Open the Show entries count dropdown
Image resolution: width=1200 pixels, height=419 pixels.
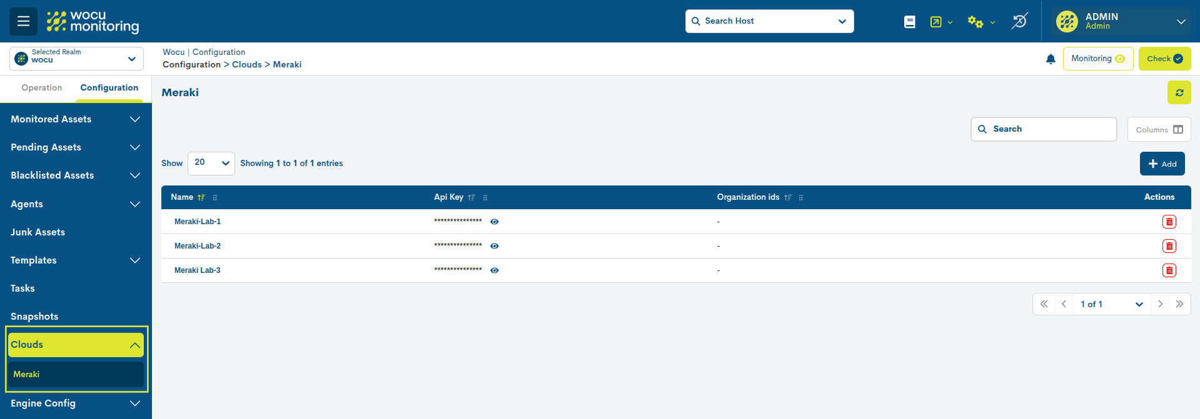coord(211,163)
